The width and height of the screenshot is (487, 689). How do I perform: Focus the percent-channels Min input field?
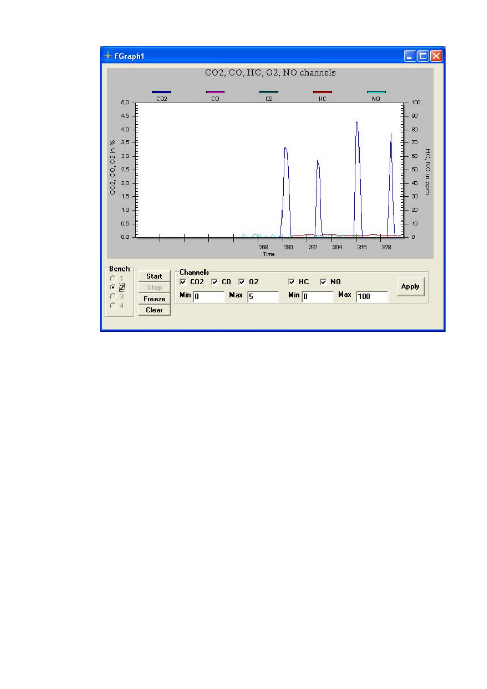209,297
